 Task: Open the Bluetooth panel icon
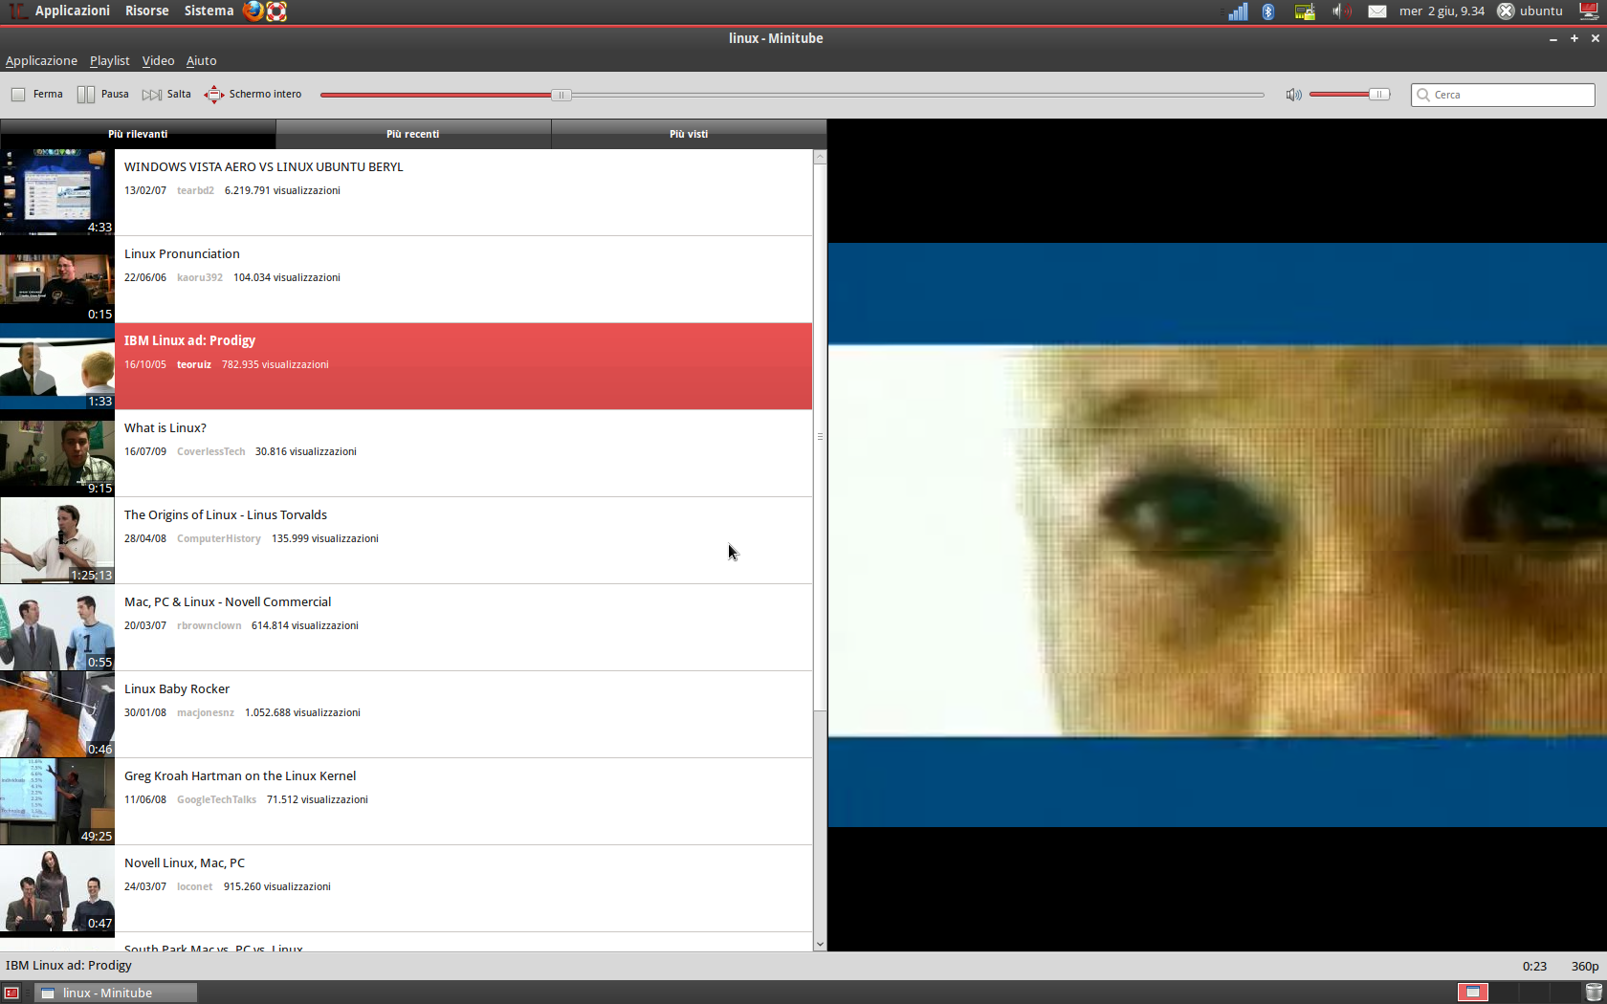click(x=1268, y=11)
